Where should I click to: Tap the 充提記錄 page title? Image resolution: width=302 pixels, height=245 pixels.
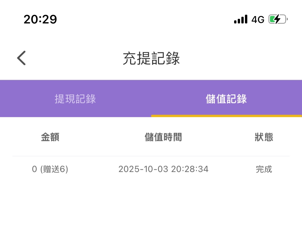tap(151, 58)
